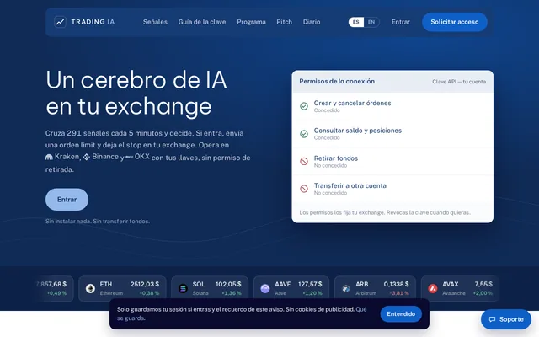Open the Qué se guarda link
This screenshot has width=539, height=337.
(x=361, y=309)
